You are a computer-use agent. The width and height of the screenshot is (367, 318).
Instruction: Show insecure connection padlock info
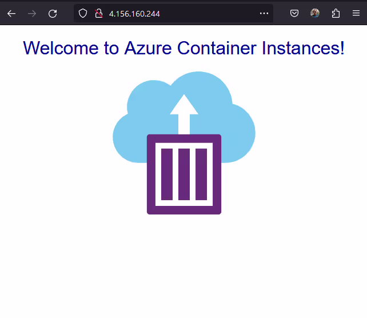99,14
